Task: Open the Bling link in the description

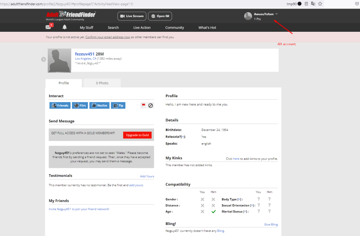Action: coord(221,231)
